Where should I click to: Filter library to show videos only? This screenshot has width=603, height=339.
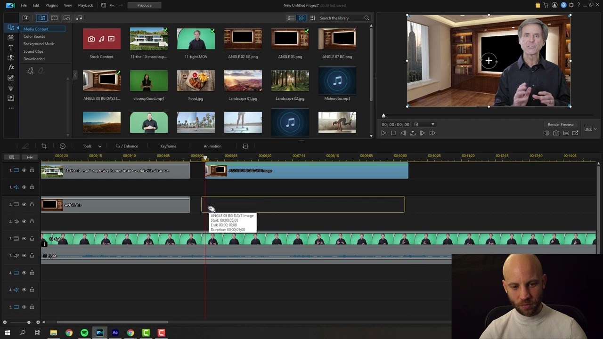54,18
